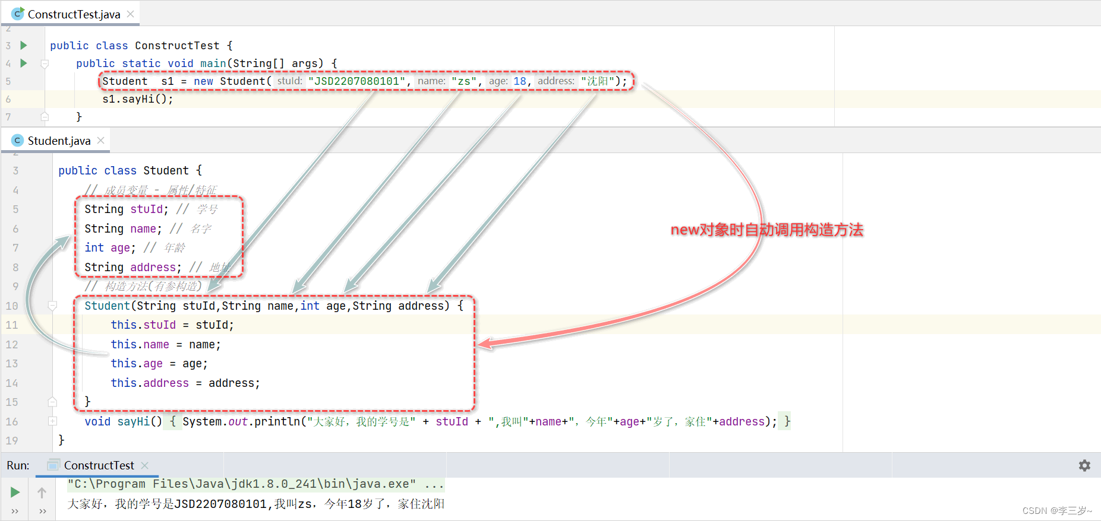Screen dimensions: 1101x521
Task: Click the 'Run:' panel label
Action: 18,465
